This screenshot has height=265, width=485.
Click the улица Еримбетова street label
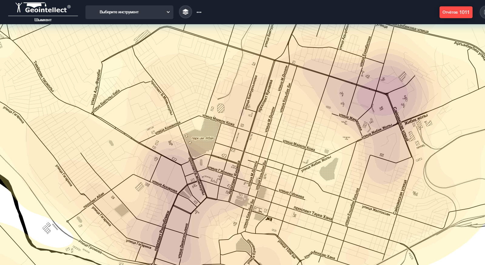pyautogui.click(x=365, y=51)
